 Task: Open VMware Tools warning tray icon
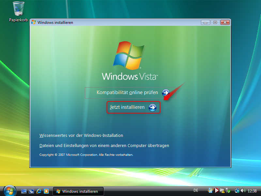[222, 190]
